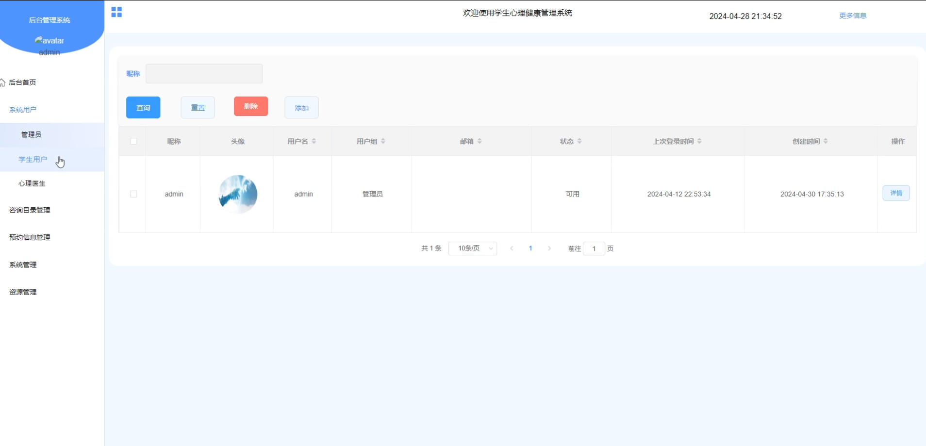Click the header date time 2024-04-28 21:34:52
The height and width of the screenshot is (446, 926).
(745, 16)
